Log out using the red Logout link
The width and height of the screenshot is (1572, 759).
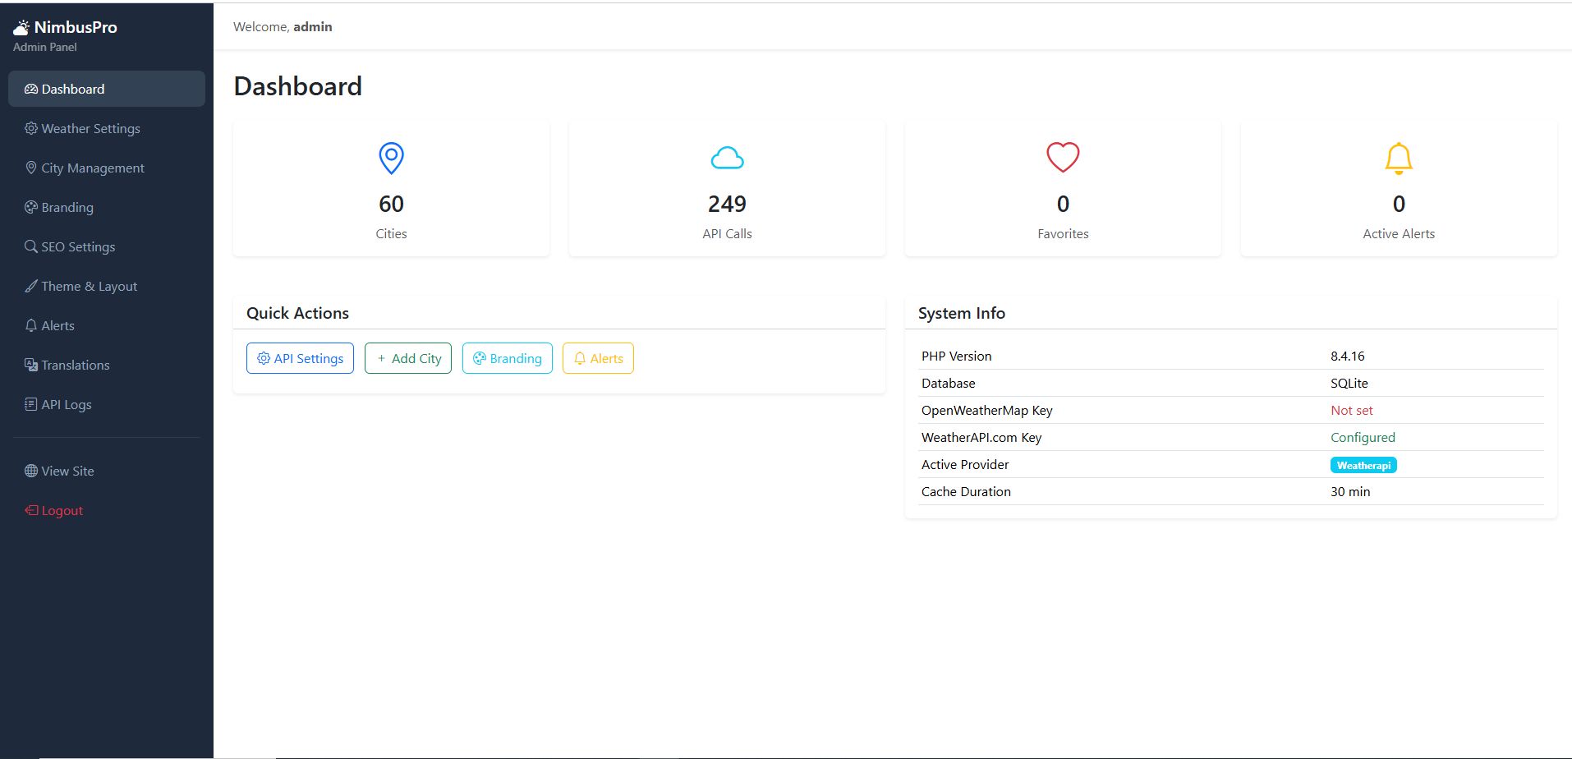[x=107, y=510]
